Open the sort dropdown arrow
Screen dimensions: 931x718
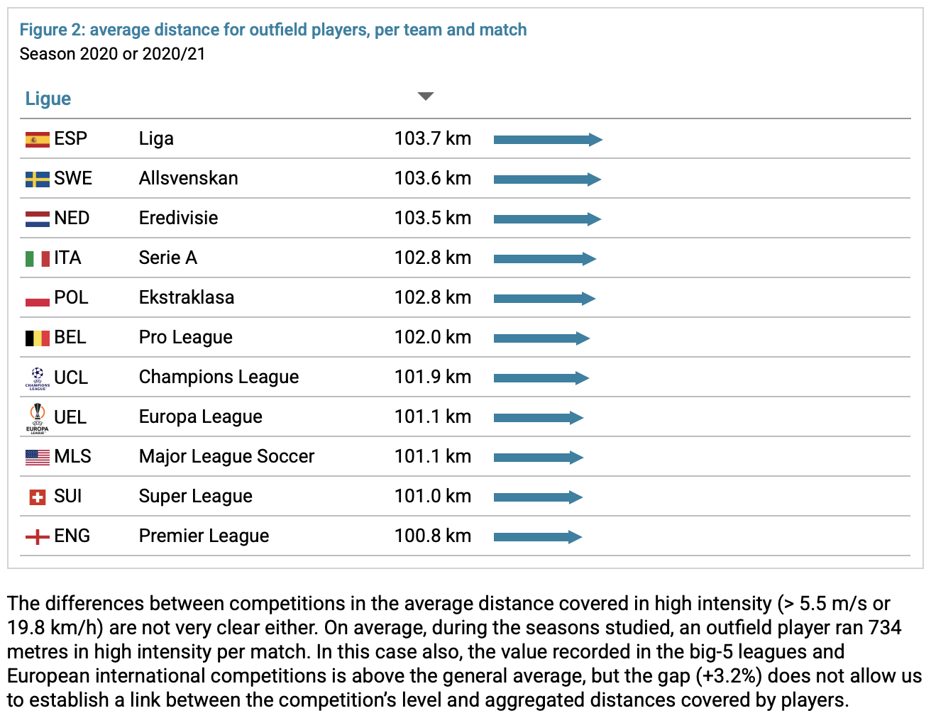[425, 96]
